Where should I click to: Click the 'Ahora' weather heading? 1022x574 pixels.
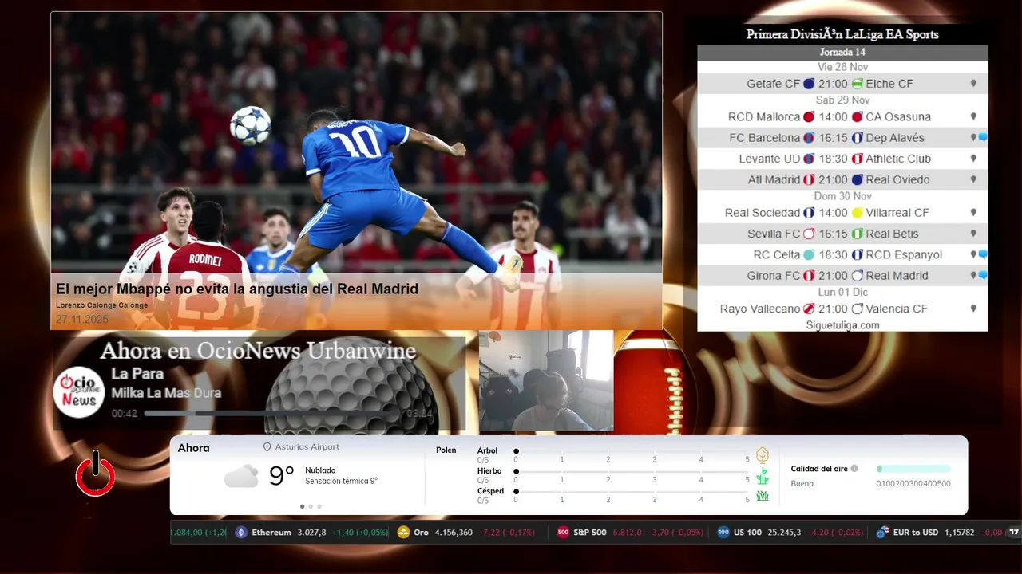[x=193, y=448]
